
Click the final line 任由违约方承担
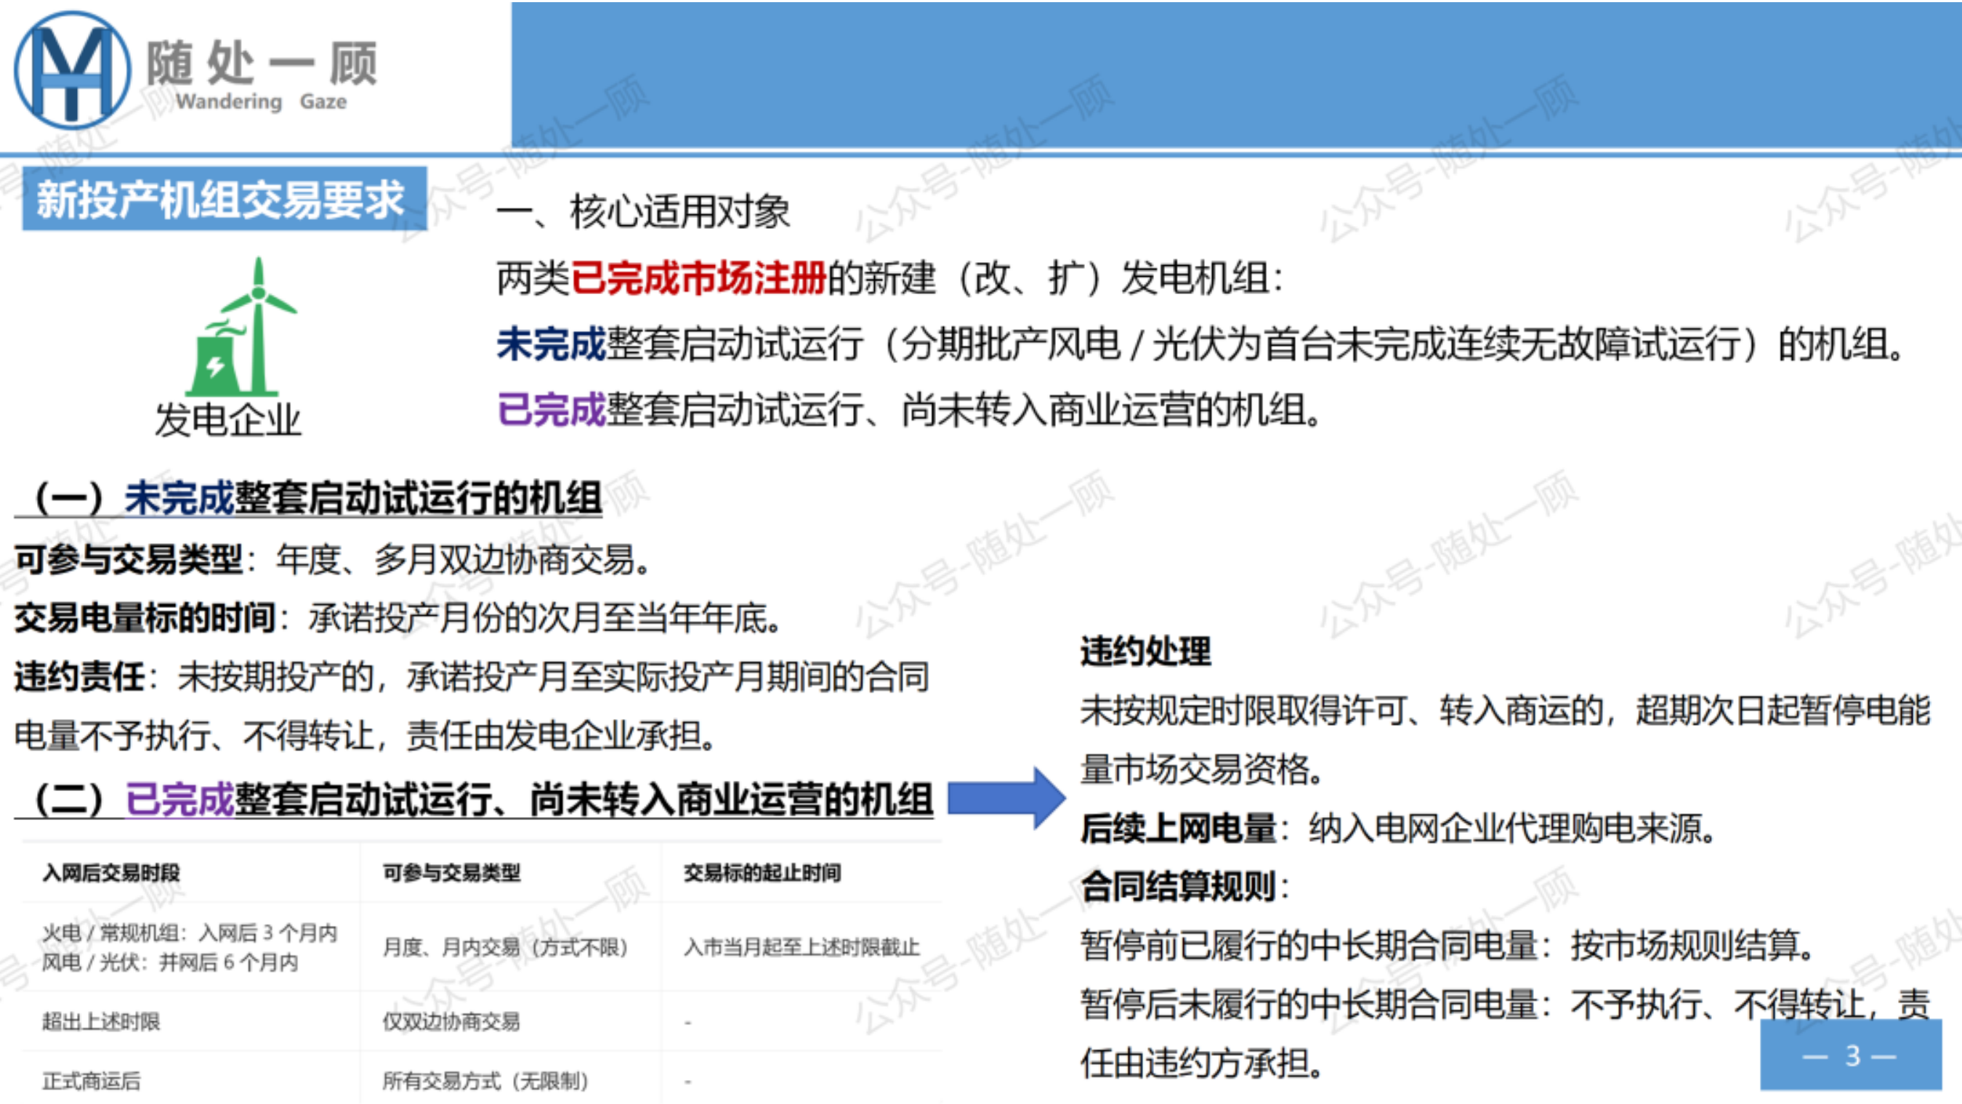click(1202, 1063)
